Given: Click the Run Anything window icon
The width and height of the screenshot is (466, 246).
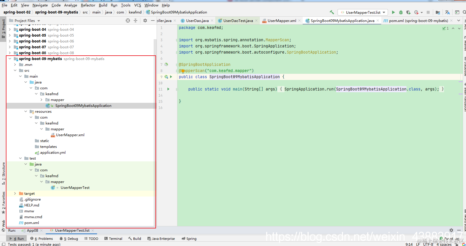Looking at the screenshot, I should 457,12.
